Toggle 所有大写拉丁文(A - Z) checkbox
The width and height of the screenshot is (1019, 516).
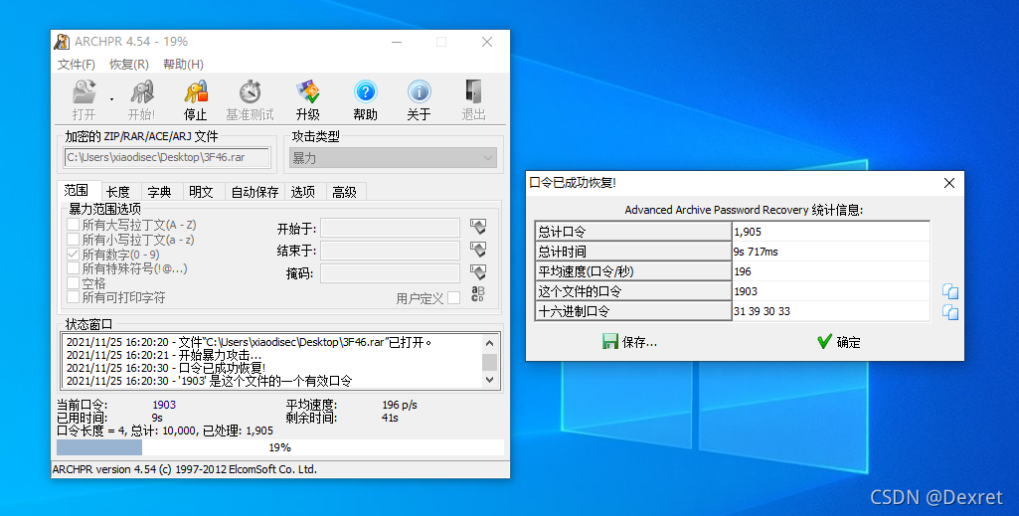click(x=74, y=225)
